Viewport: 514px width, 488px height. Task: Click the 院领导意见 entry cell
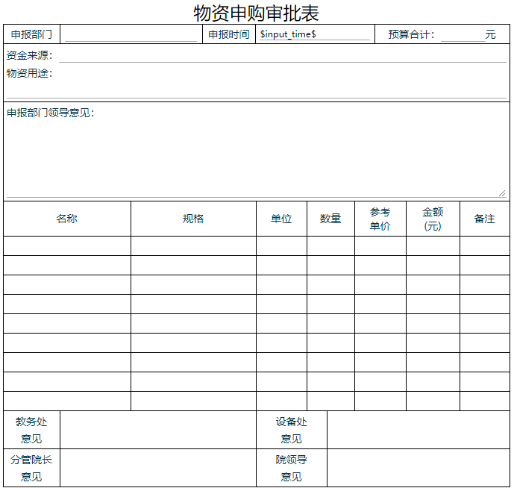click(x=418, y=468)
